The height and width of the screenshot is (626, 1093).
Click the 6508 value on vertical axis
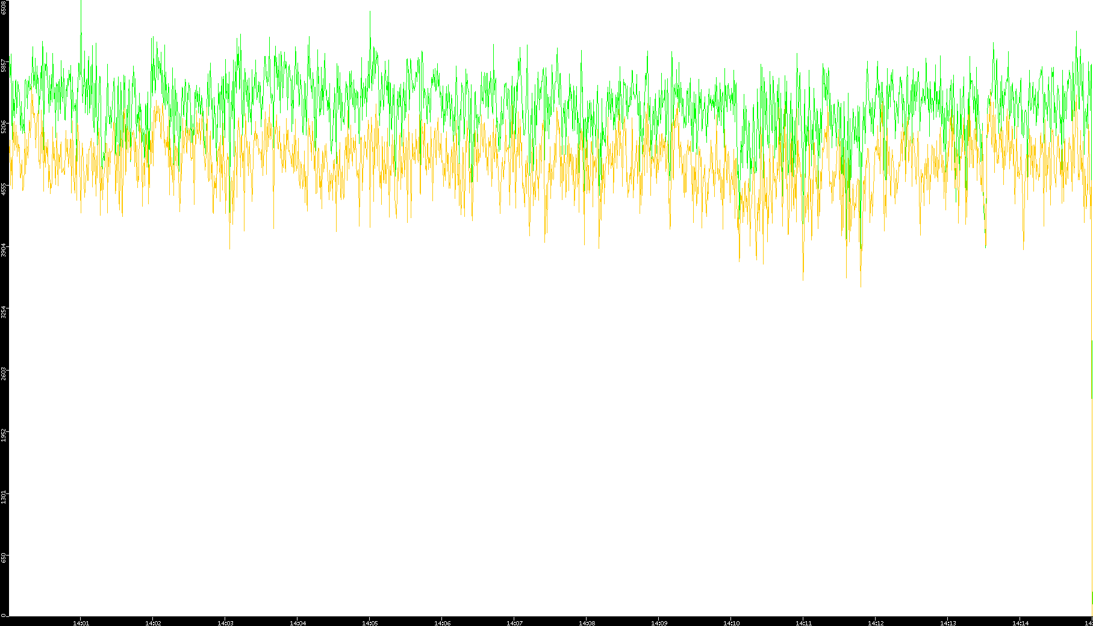4,7
